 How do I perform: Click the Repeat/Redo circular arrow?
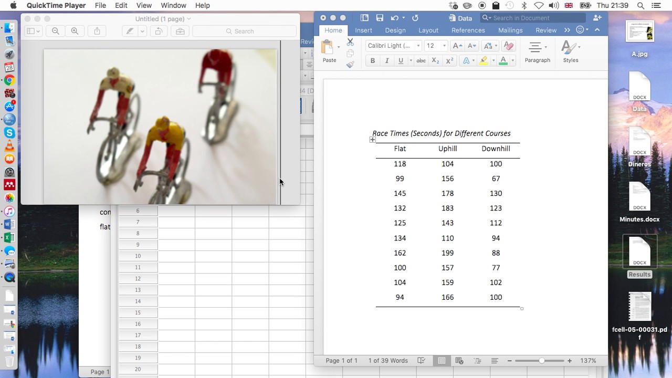[415, 18]
